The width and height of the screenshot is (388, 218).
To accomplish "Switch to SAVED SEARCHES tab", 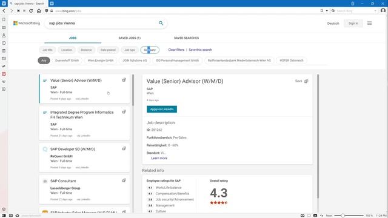I will (186, 38).
